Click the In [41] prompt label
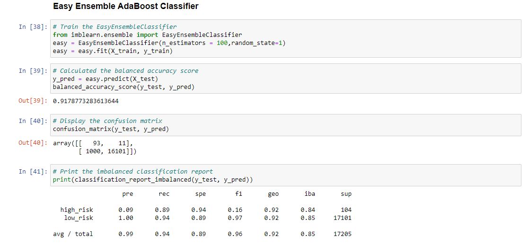Viewport: 529px width, 245px height. pos(33,171)
